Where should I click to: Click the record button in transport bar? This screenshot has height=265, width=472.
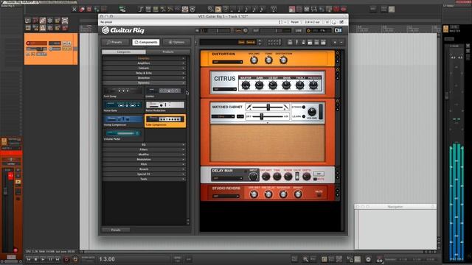(x=66, y=259)
